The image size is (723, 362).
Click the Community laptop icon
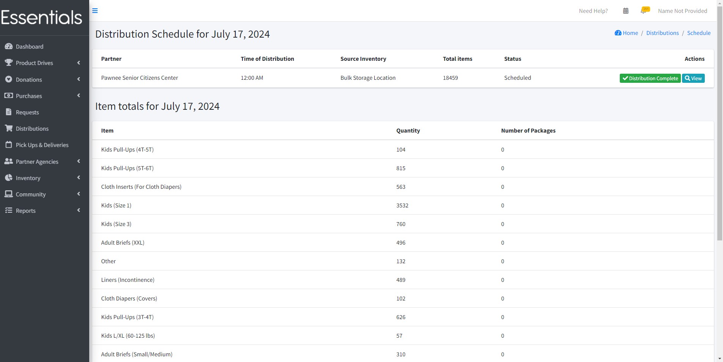pos(9,194)
